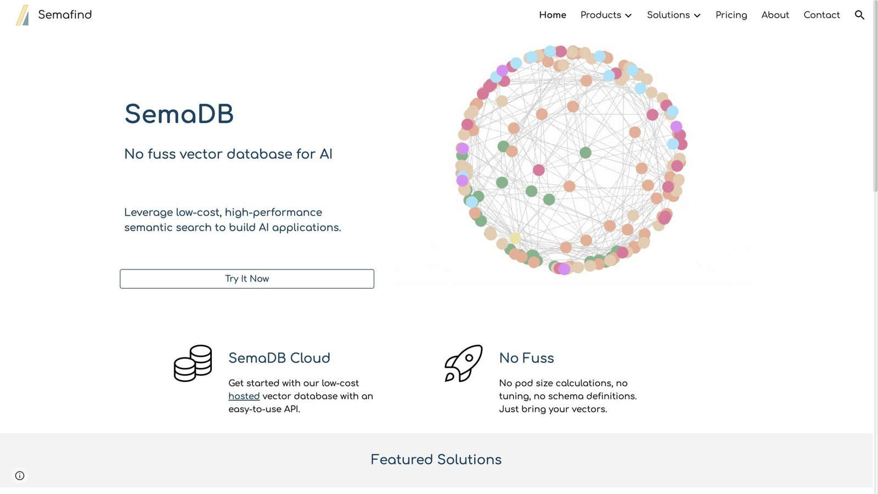878x494 pixels.
Task: Follow the hosted link
Action: 244,396
